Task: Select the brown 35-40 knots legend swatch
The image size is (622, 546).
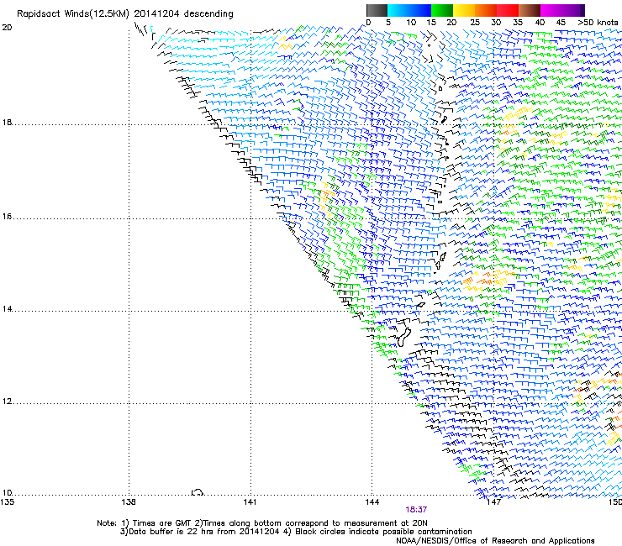Action: (x=530, y=10)
